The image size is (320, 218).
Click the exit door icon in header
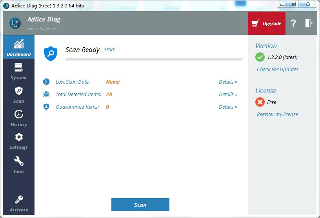(x=309, y=23)
